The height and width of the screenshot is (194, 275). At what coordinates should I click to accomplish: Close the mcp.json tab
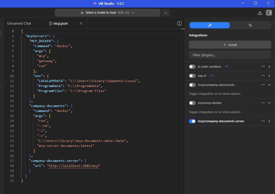point(81,23)
